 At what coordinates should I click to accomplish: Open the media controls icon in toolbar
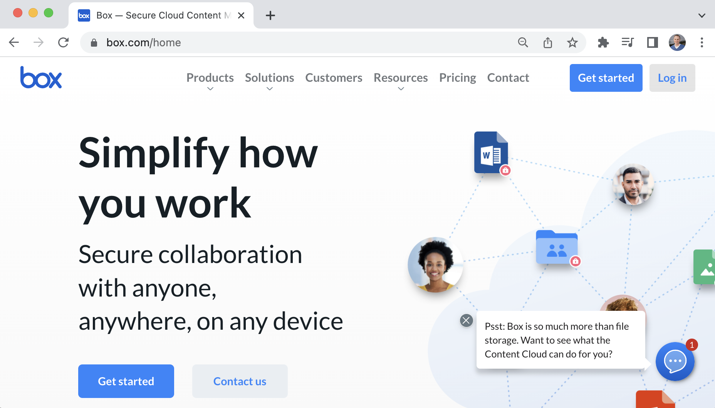click(628, 42)
